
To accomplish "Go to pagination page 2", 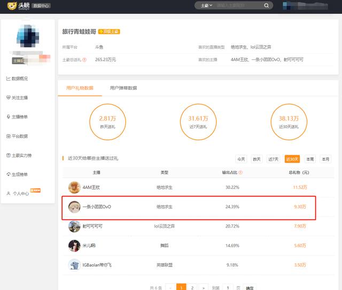I will click(192, 288).
